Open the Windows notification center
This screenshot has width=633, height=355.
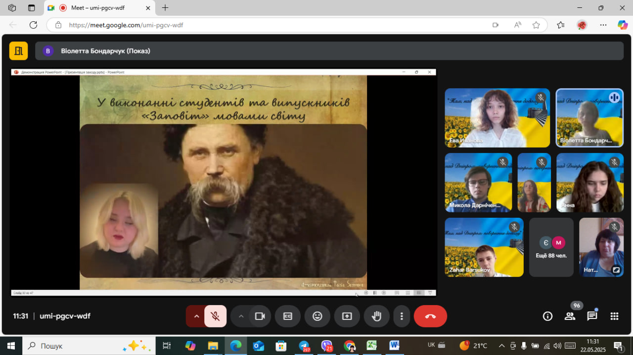[618, 346]
